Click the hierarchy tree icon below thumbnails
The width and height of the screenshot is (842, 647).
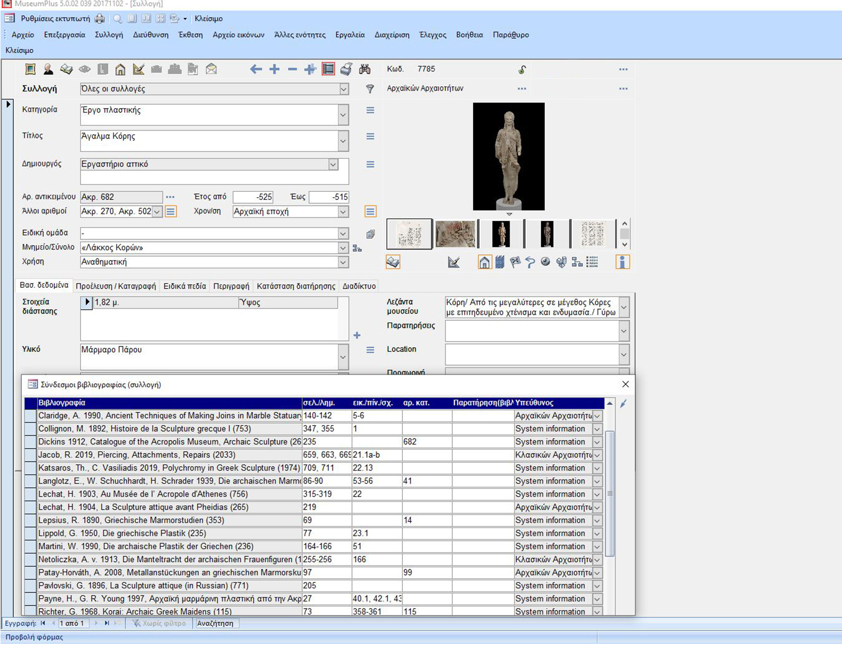577,262
